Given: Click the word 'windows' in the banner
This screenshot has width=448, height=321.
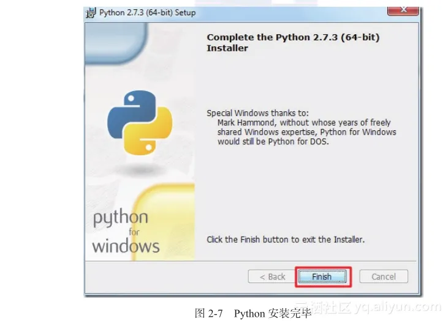Looking at the screenshot, I should 126,246.
